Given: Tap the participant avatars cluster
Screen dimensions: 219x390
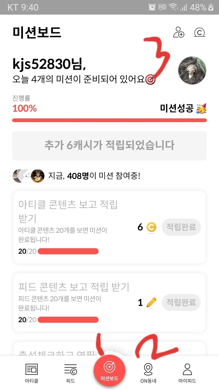Looking at the screenshot, I should [28, 176].
